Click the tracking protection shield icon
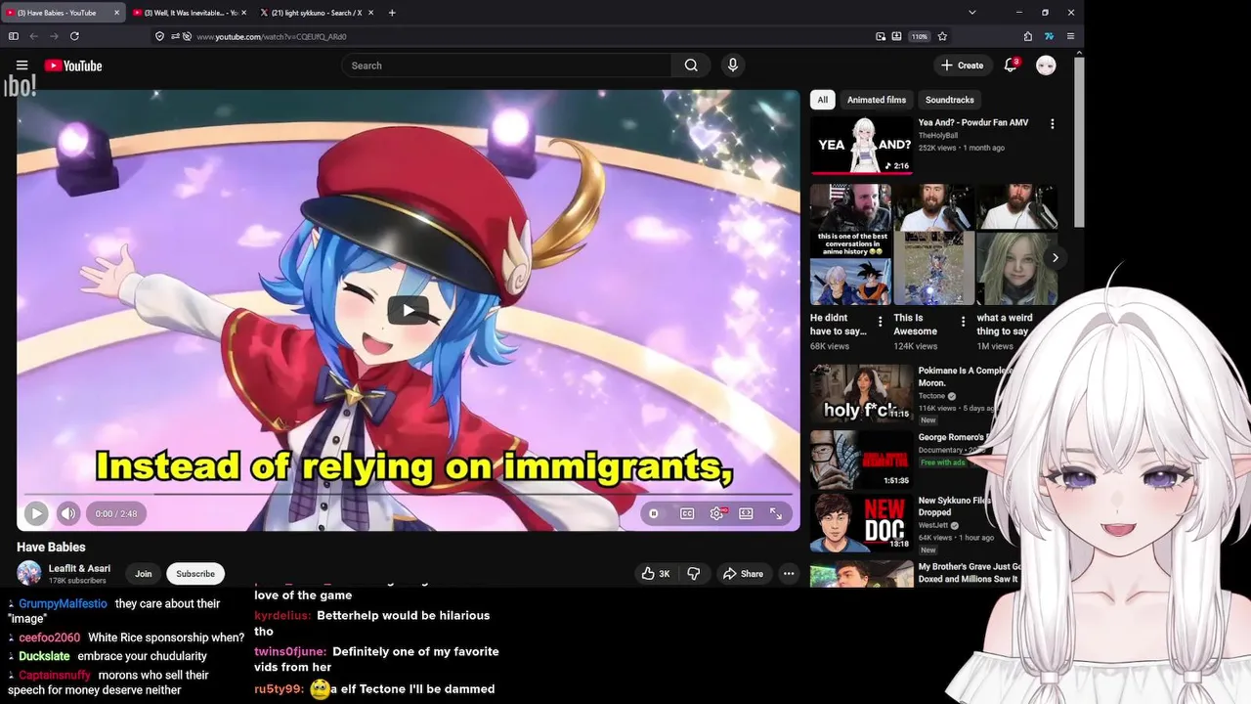 click(159, 36)
